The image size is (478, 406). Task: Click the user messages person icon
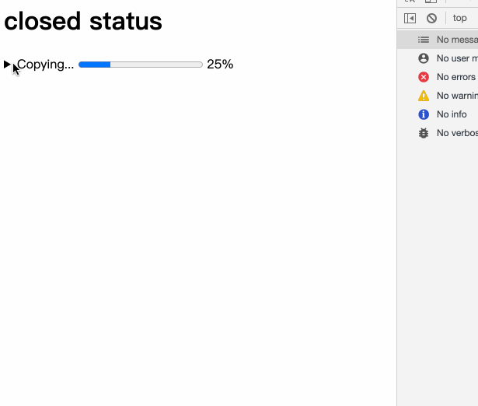(x=424, y=58)
